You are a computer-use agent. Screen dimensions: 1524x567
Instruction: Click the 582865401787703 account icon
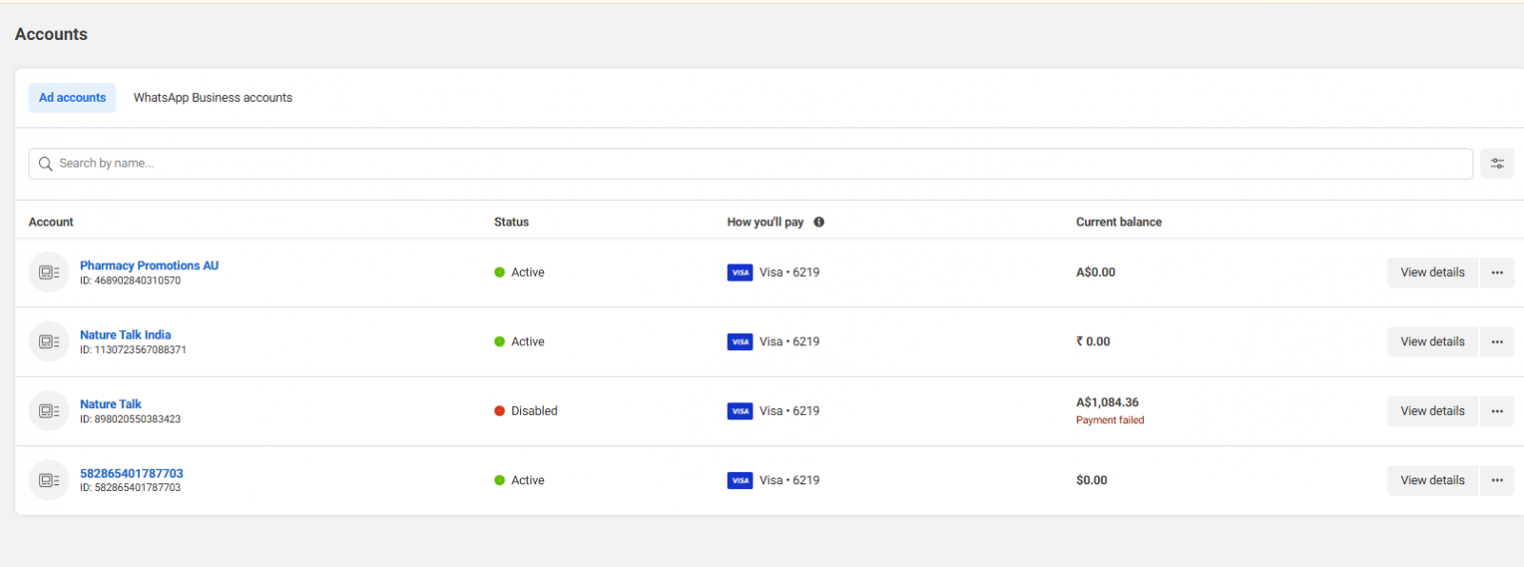[x=49, y=480]
